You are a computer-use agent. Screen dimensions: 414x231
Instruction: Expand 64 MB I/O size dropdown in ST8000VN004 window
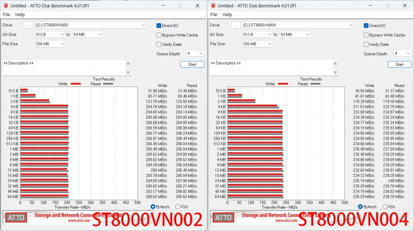(295, 35)
